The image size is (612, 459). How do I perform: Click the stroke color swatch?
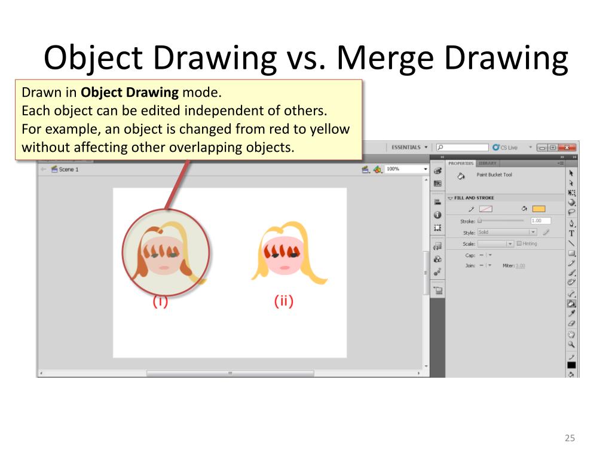point(485,209)
